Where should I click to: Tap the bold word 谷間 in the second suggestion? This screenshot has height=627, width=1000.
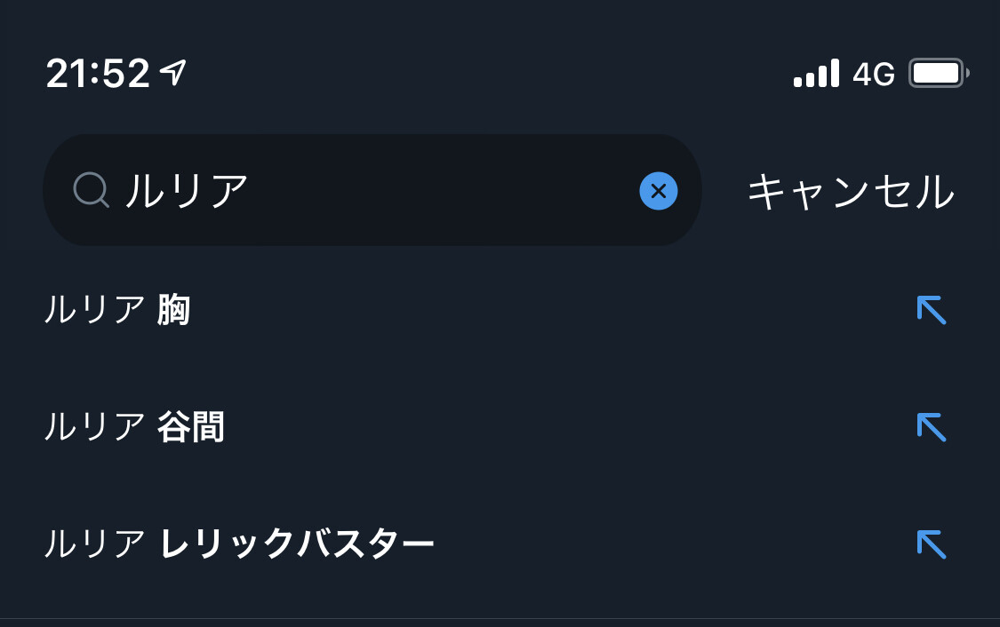[x=190, y=428]
